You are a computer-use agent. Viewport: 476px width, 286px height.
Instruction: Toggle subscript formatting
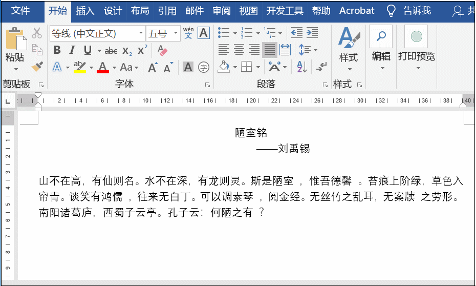click(127, 51)
